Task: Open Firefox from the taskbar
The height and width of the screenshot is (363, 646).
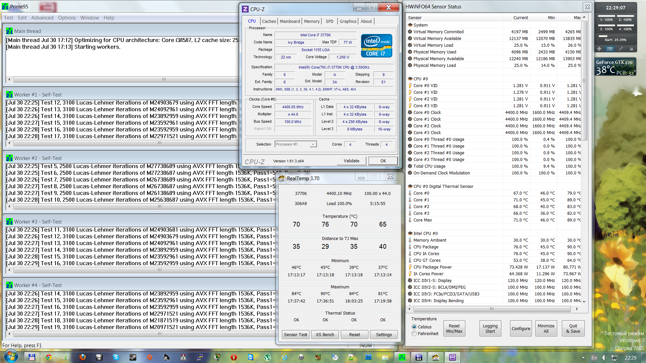Action: (82, 357)
